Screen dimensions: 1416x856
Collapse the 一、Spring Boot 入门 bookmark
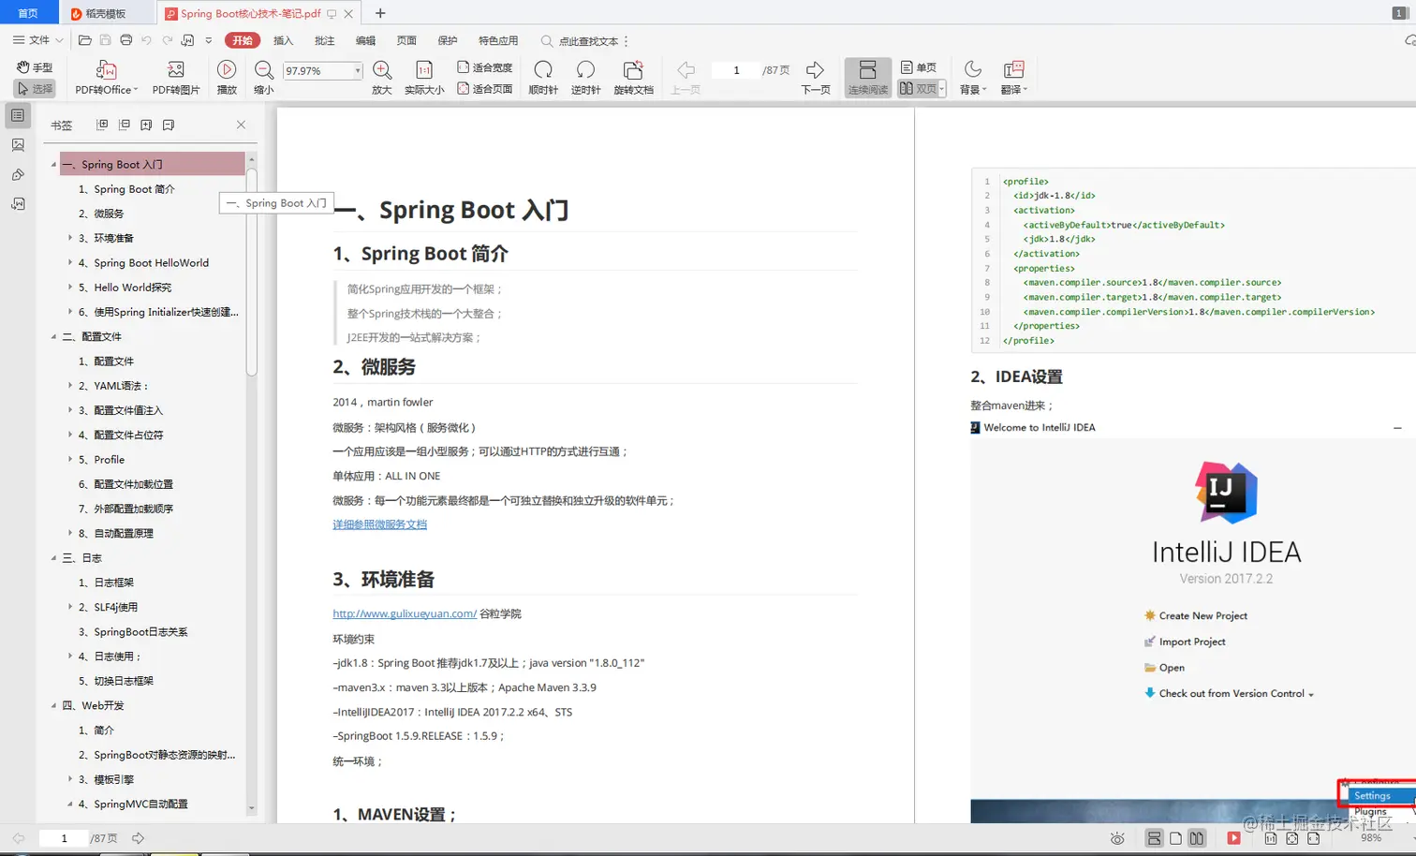click(x=54, y=164)
